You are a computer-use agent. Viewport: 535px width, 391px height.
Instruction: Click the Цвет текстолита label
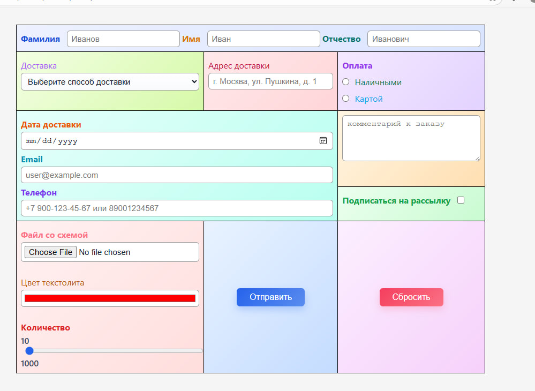(x=52, y=283)
